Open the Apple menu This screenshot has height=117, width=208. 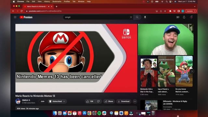point(14,2)
